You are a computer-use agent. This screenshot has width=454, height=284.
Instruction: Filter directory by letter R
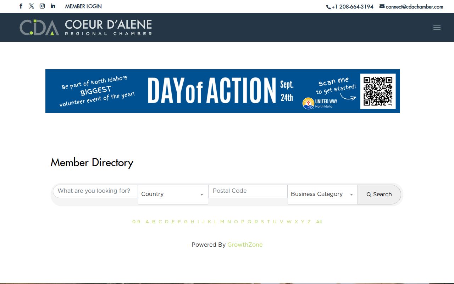click(x=256, y=222)
